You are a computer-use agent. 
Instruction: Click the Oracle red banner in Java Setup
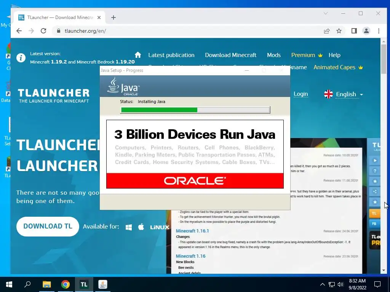tap(195, 181)
